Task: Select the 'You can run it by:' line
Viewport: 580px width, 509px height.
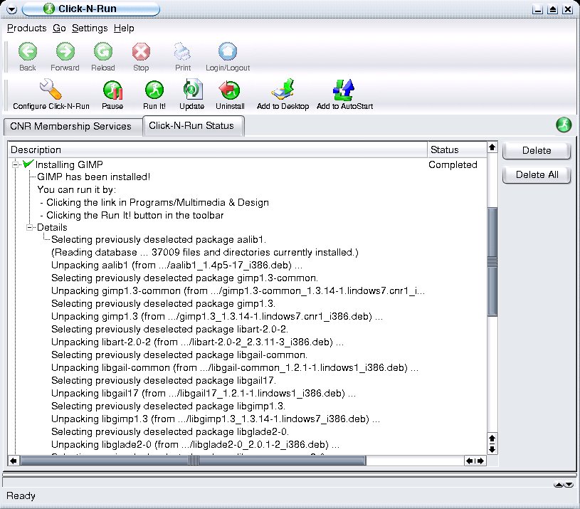Action: pos(77,190)
